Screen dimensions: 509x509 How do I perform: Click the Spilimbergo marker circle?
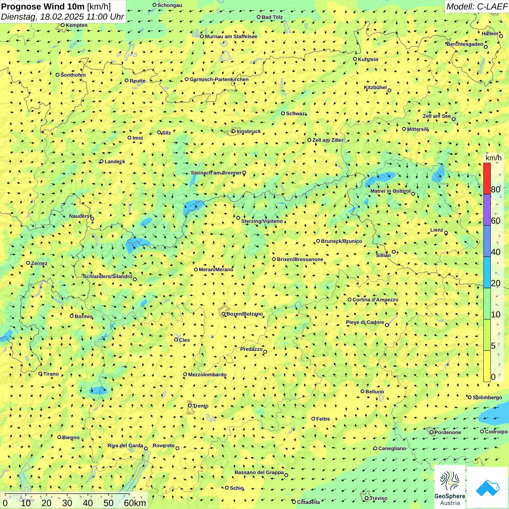pyautogui.click(x=470, y=397)
